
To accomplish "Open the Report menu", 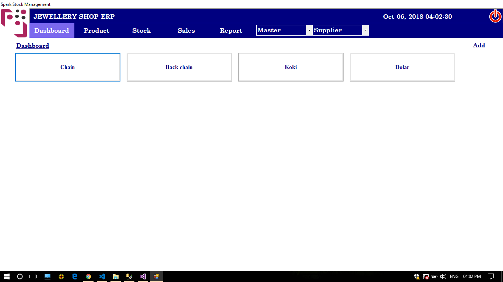I will (x=231, y=30).
